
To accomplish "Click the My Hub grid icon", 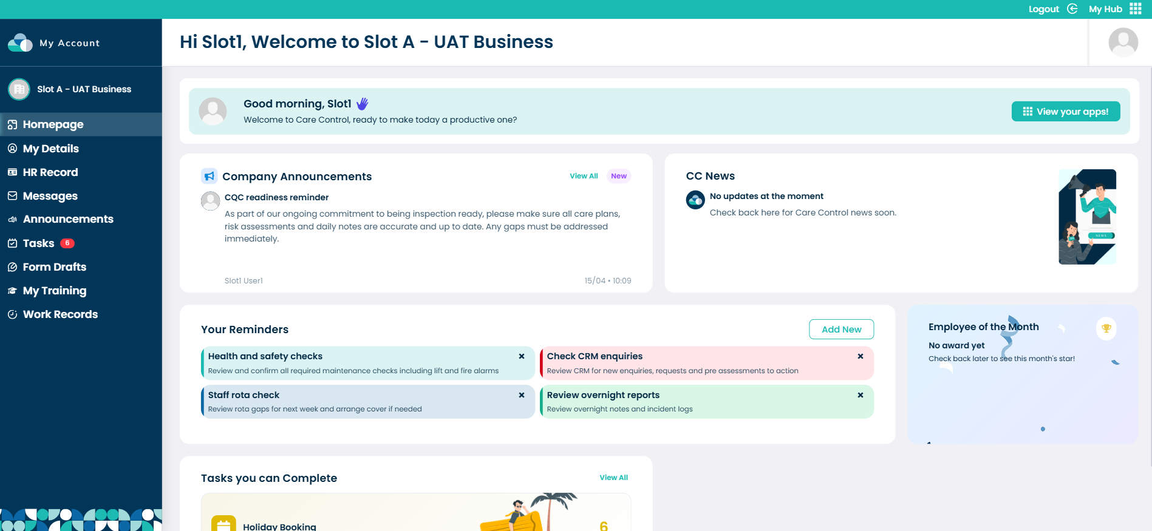I will pyautogui.click(x=1136, y=8).
